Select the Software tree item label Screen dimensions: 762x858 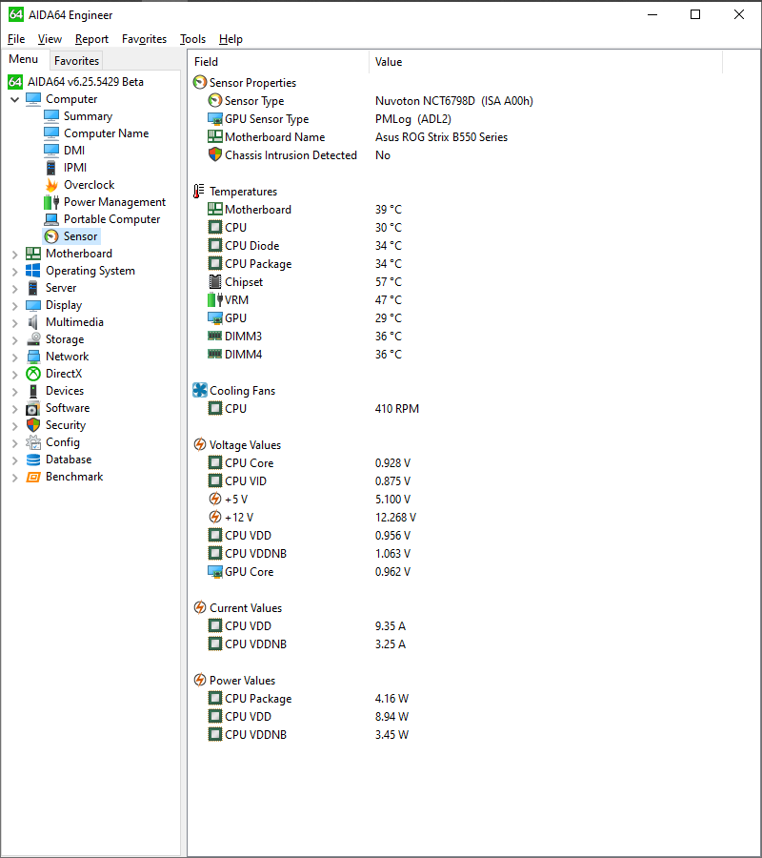tap(68, 408)
